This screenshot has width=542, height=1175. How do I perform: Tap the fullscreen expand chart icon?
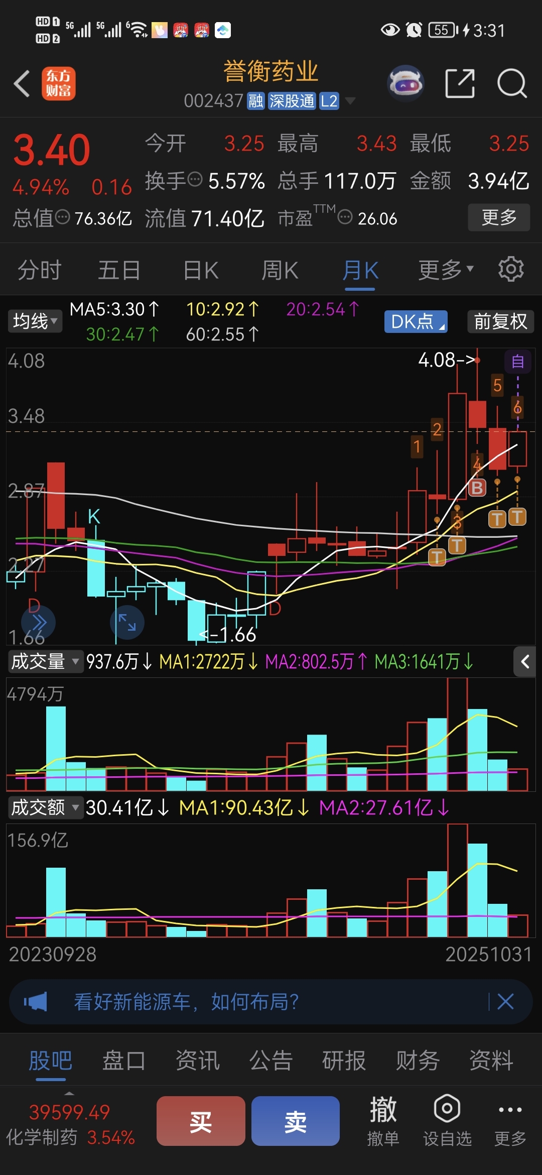(x=127, y=623)
